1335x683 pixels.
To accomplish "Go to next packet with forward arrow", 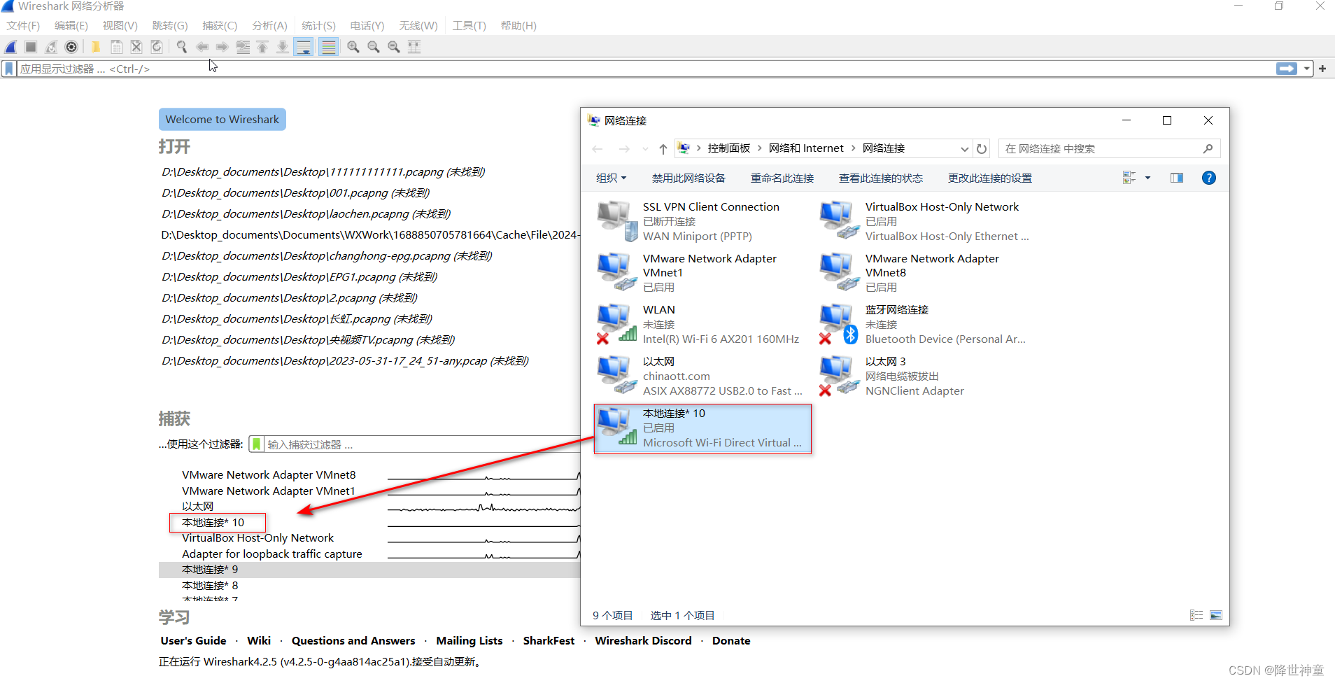I will pos(222,47).
